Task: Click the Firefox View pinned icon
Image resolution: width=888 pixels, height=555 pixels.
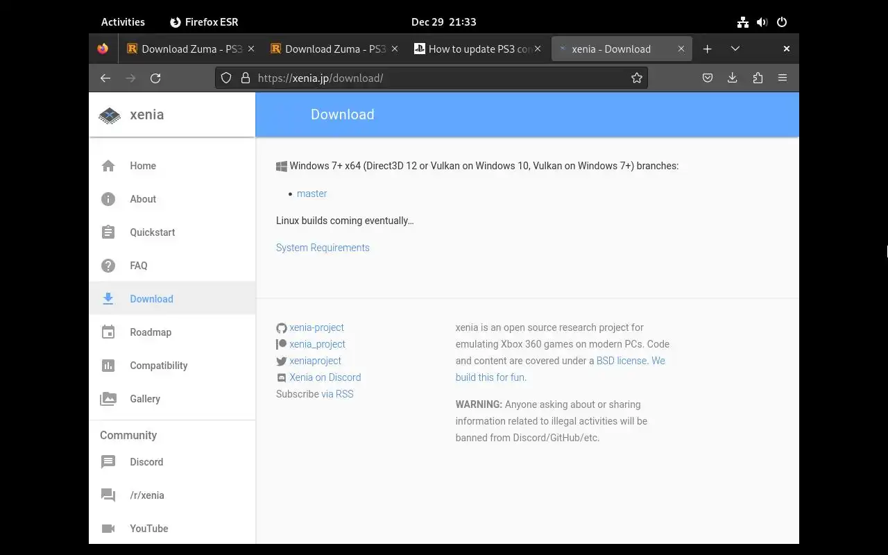Action: (103, 49)
